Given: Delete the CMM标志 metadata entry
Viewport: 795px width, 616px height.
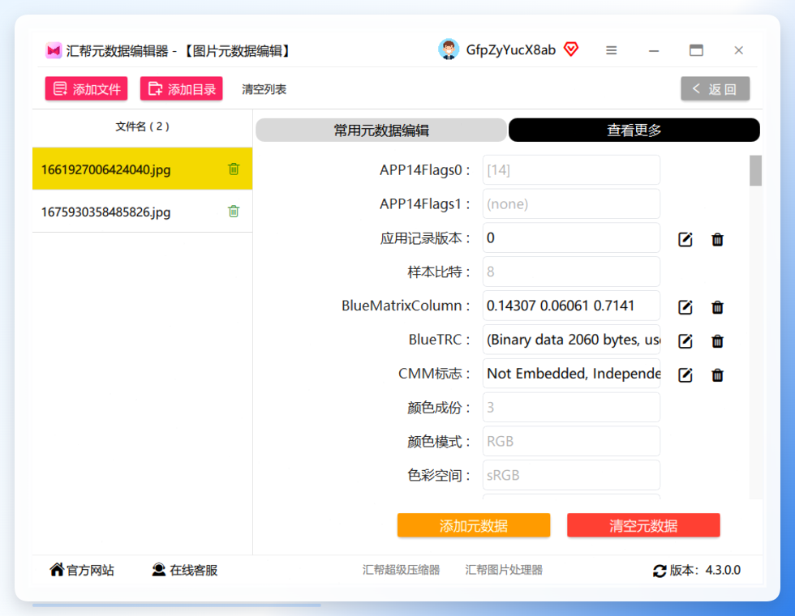Looking at the screenshot, I should [x=717, y=374].
